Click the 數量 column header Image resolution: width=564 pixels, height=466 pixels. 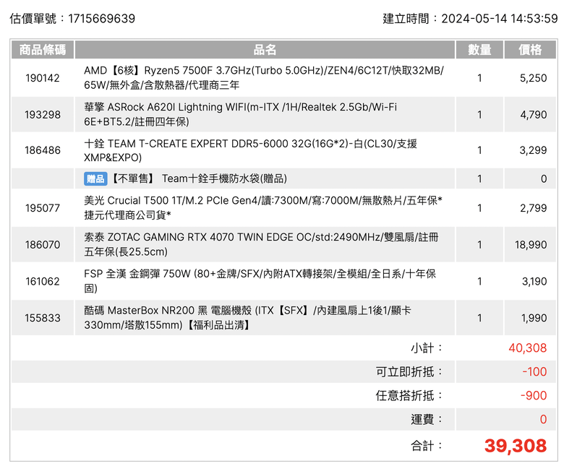point(479,50)
